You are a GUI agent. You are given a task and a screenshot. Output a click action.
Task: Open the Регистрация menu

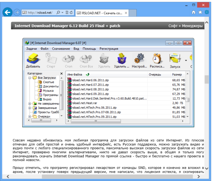click(x=109, y=49)
